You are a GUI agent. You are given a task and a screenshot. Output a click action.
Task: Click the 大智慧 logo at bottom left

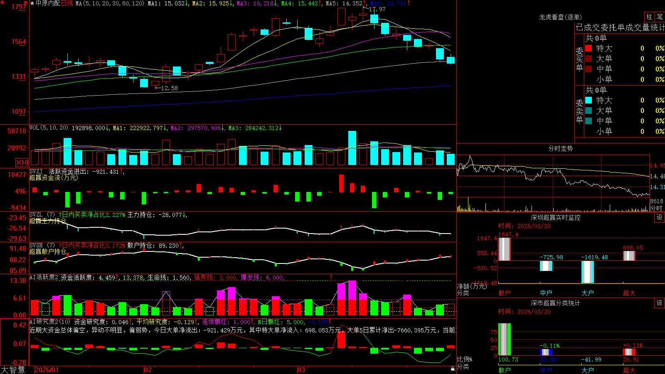(13, 370)
